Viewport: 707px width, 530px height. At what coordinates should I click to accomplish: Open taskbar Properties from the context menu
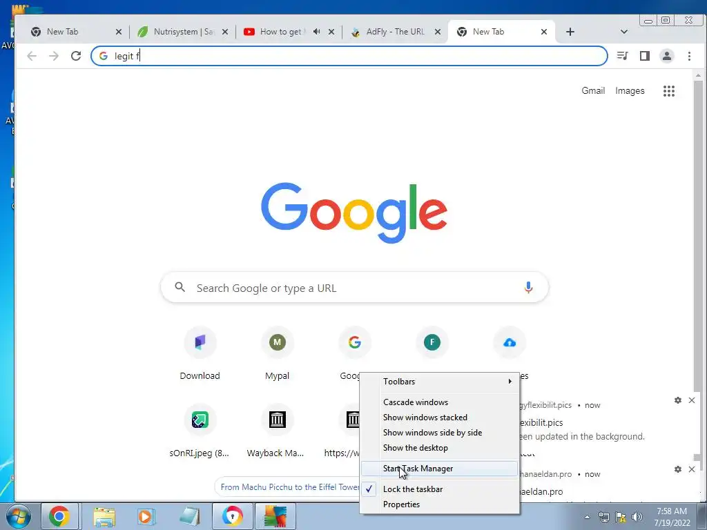[x=440, y=504]
